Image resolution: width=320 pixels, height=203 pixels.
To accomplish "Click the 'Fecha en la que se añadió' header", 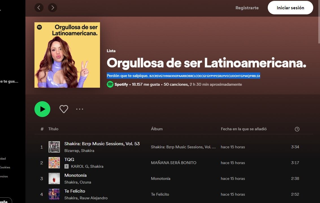I will pyautogui.click(x=243, y=129).
